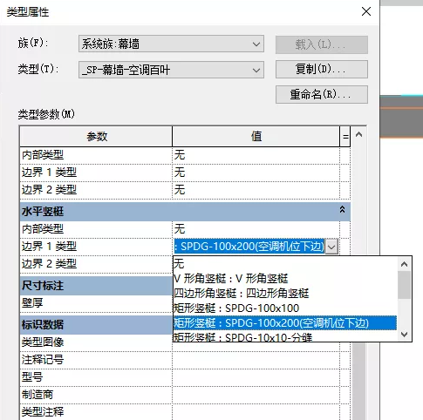Close the 类型属性 dialog
The image size is (423, 420).
[x=366, y=11]
